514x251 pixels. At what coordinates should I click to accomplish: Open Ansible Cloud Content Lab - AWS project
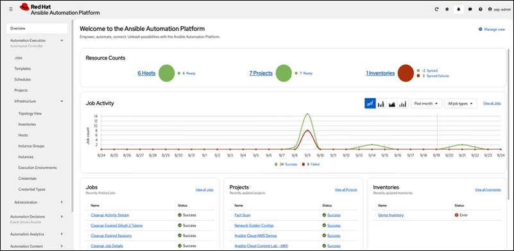click(261, 246)
